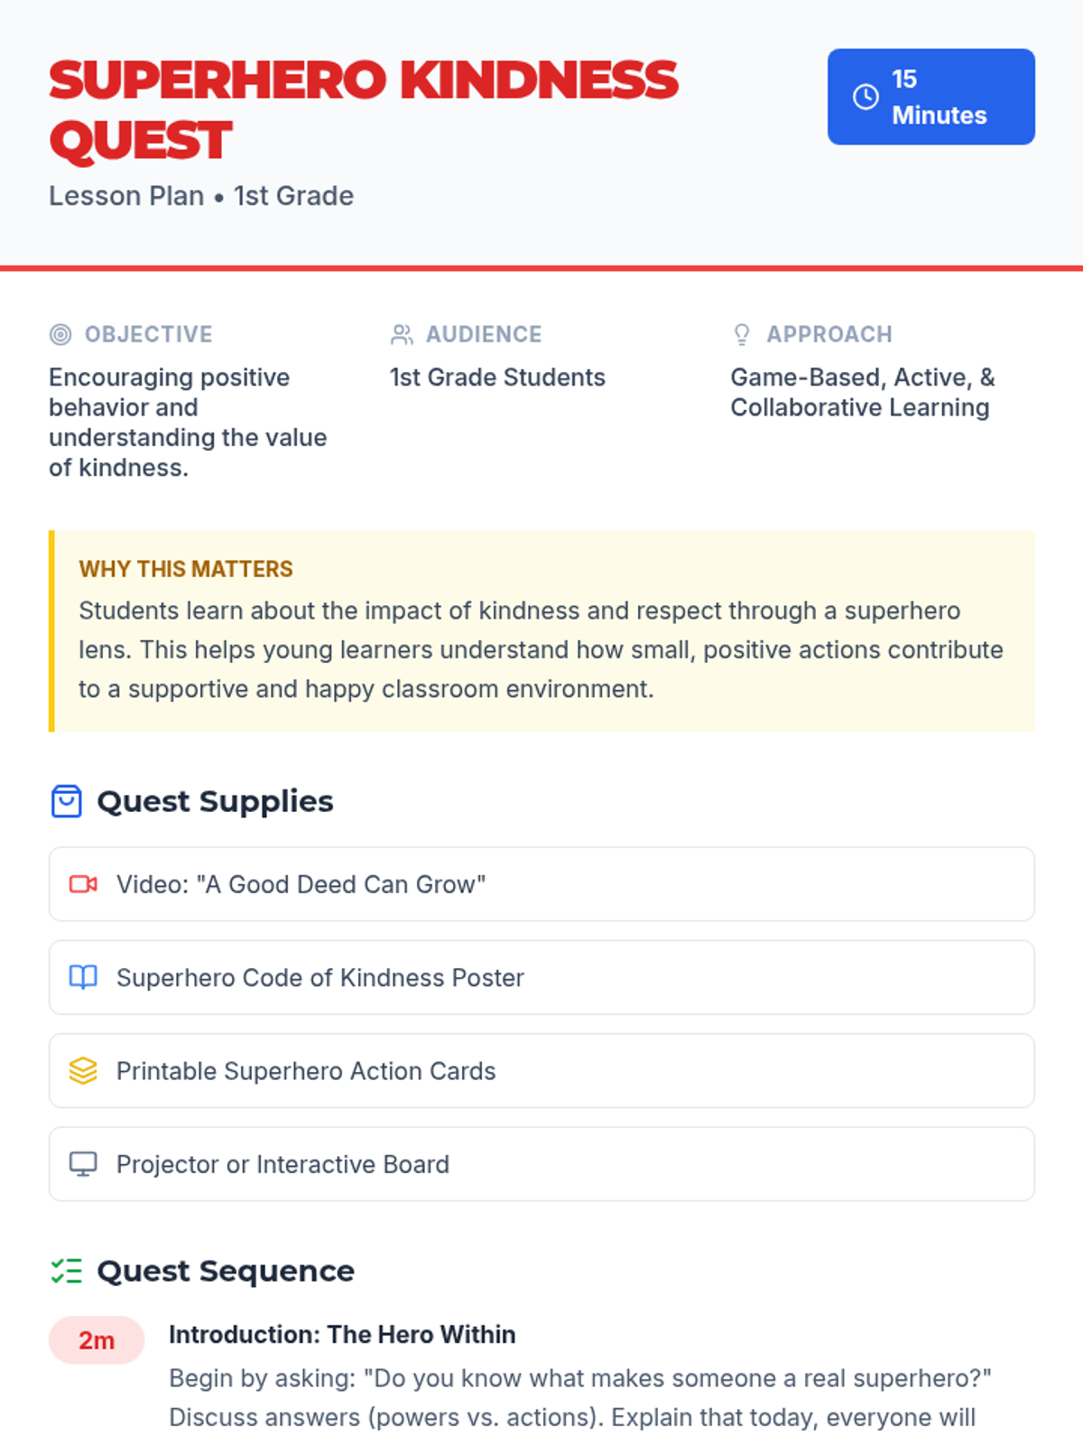Click the clock icon in duration badge

click(x=865, y=97)
